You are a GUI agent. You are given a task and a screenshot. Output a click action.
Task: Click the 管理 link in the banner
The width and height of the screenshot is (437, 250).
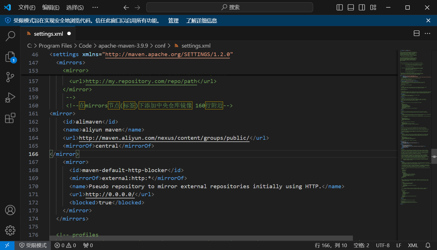(x=173, y=20)
